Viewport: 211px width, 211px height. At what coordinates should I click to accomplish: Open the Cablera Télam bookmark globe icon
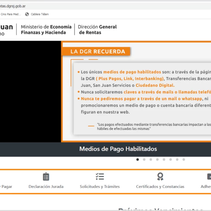click(x=27, y=14)
